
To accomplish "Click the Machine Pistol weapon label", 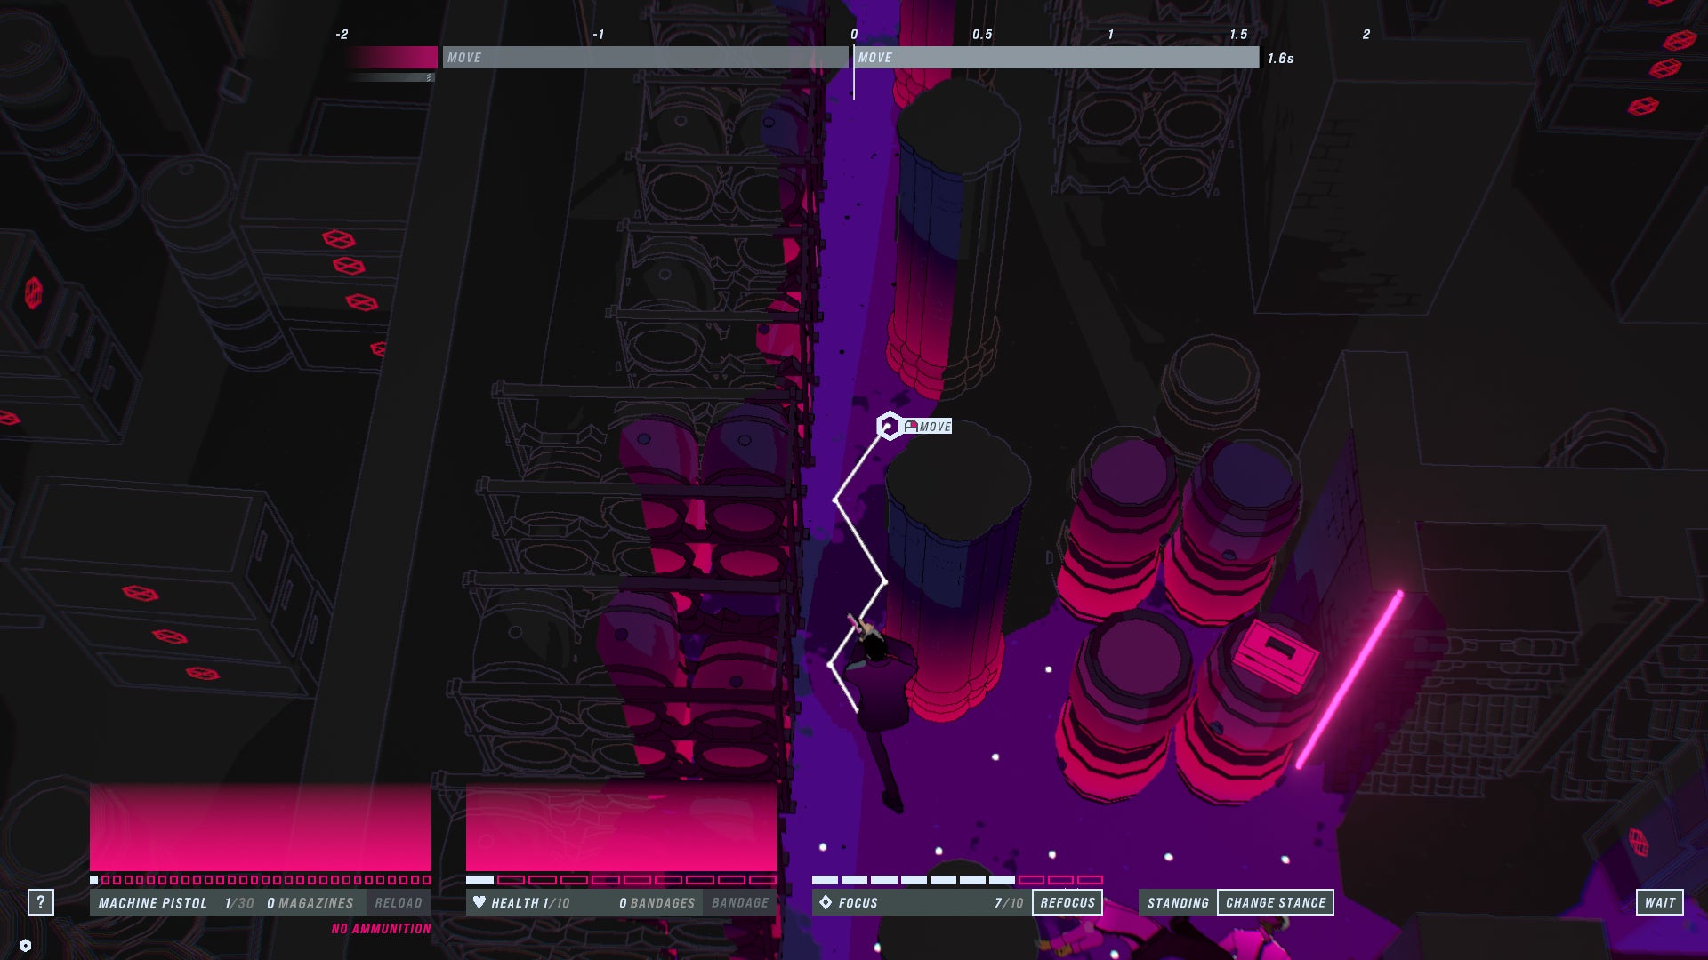I will 153,902.
